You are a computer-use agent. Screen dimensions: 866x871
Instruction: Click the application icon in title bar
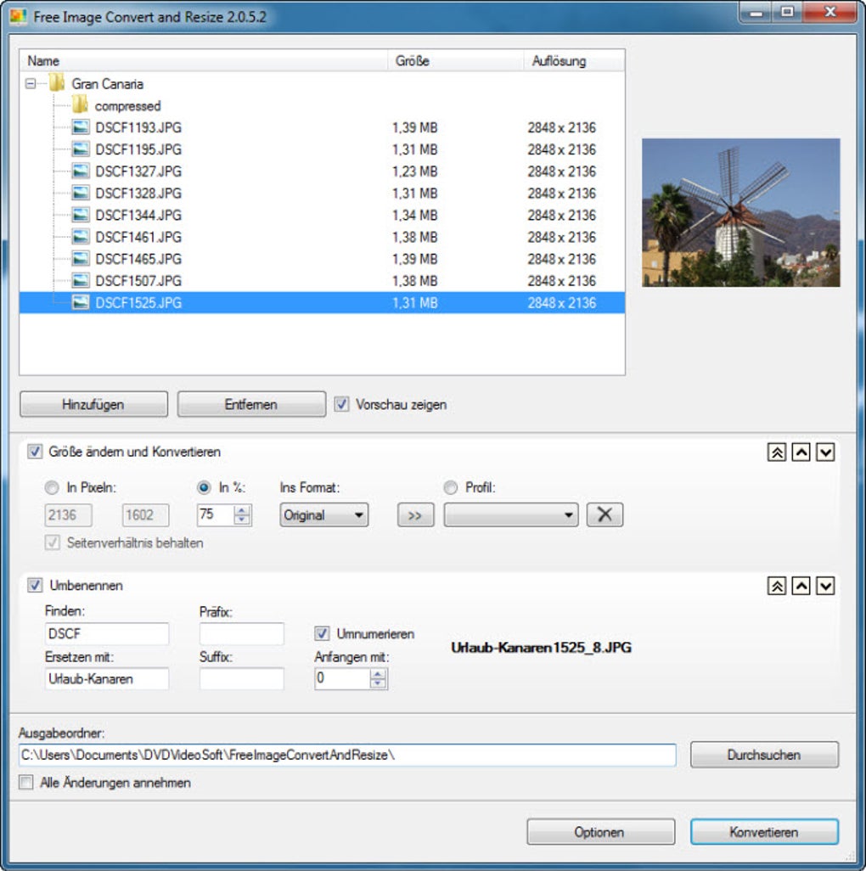tap(19, 17)
